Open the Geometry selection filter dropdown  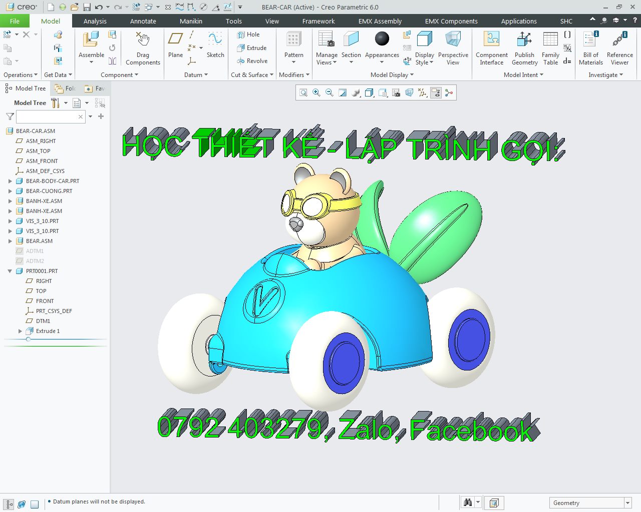point(627,503)
